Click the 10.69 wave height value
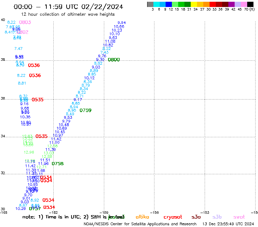Screen dimensions: 258x227 tap(62, 128)
